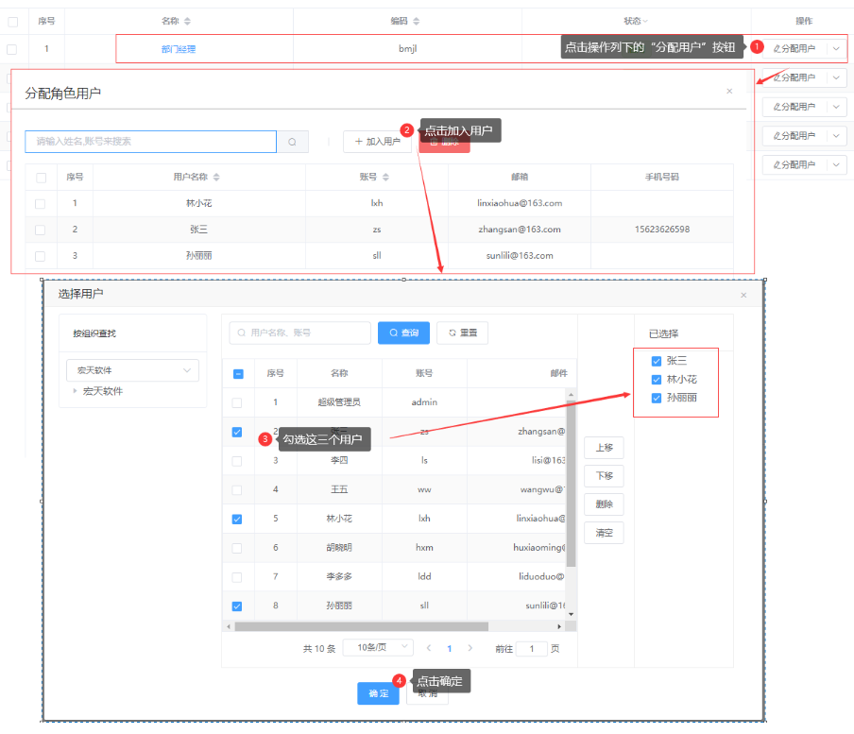
Task: Click the 上移 button
Action: (604, 448)
